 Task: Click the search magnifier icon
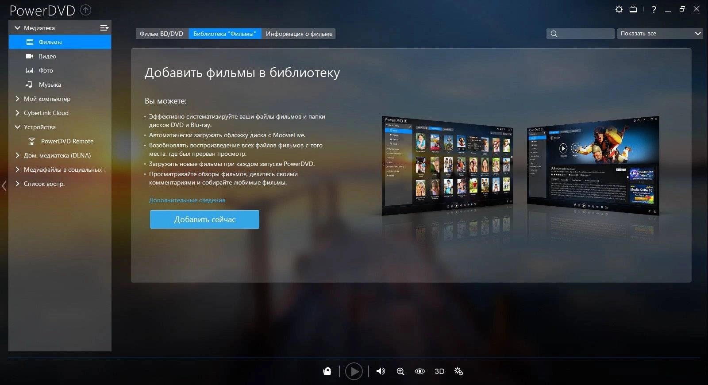click(554, 34)
